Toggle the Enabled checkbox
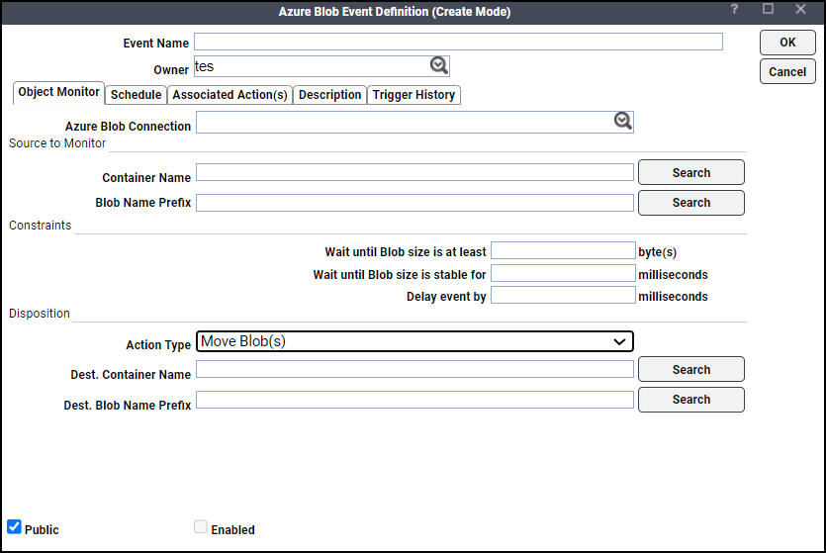826x553 pixels. (x=200, y=526)
